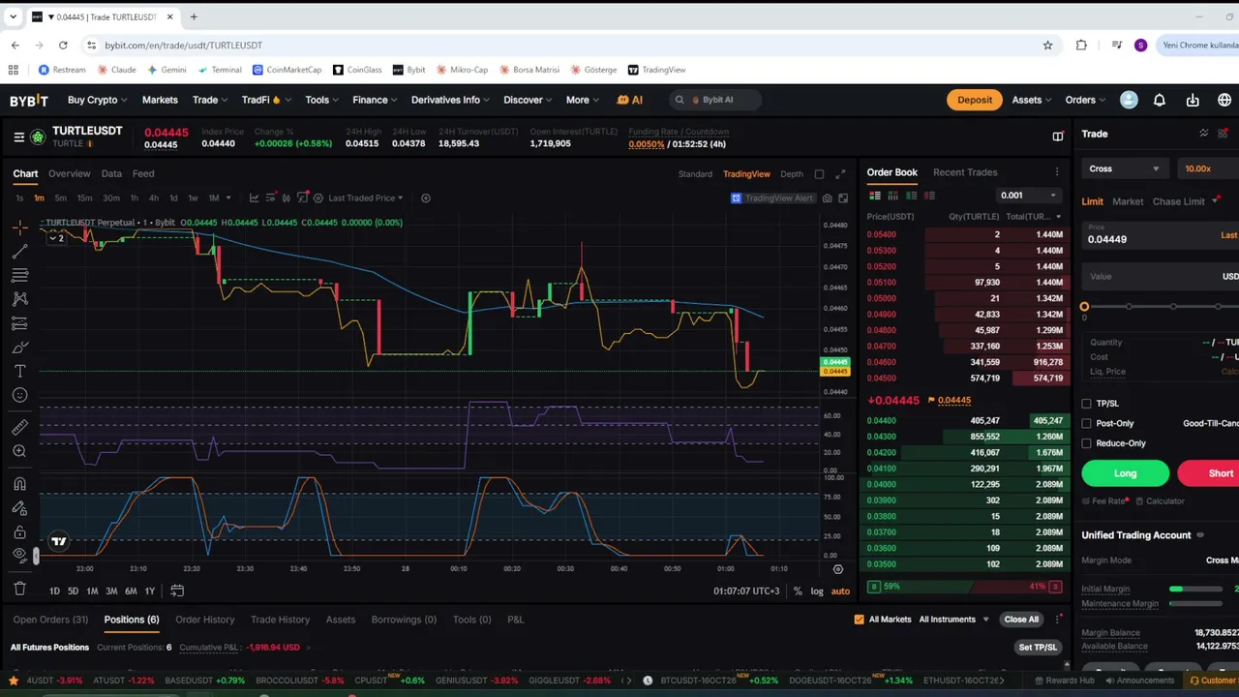Open the user account avatar
Viewport: 1239px width, 697px height.
[x=1129, y=100]
